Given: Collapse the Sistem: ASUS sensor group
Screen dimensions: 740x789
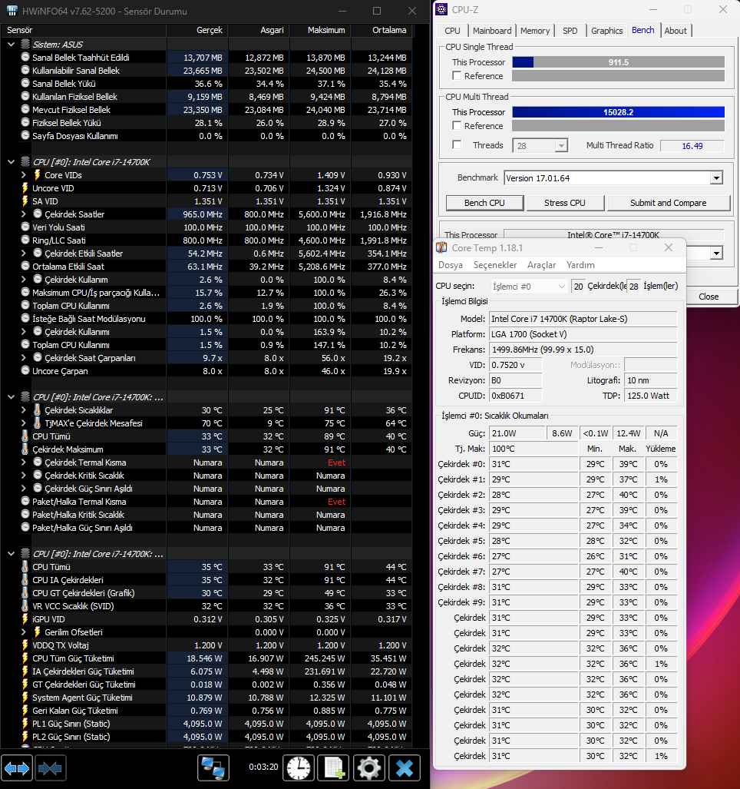Looking at the screenshot, I should click(x=11, y=45).
